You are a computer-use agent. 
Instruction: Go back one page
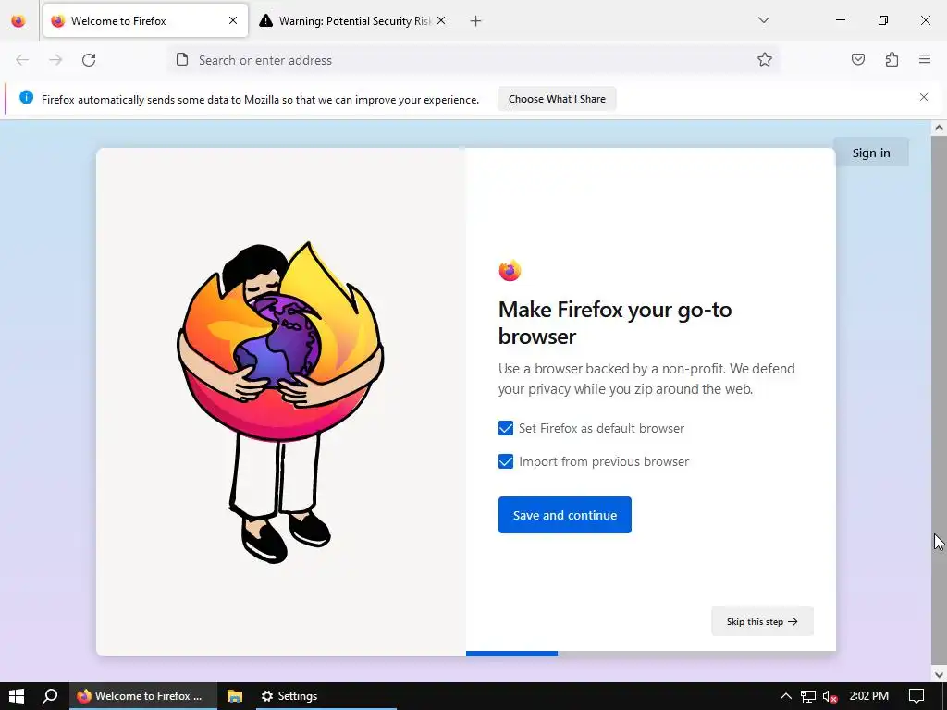22,60
